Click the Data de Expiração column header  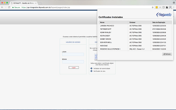[161, 23]
